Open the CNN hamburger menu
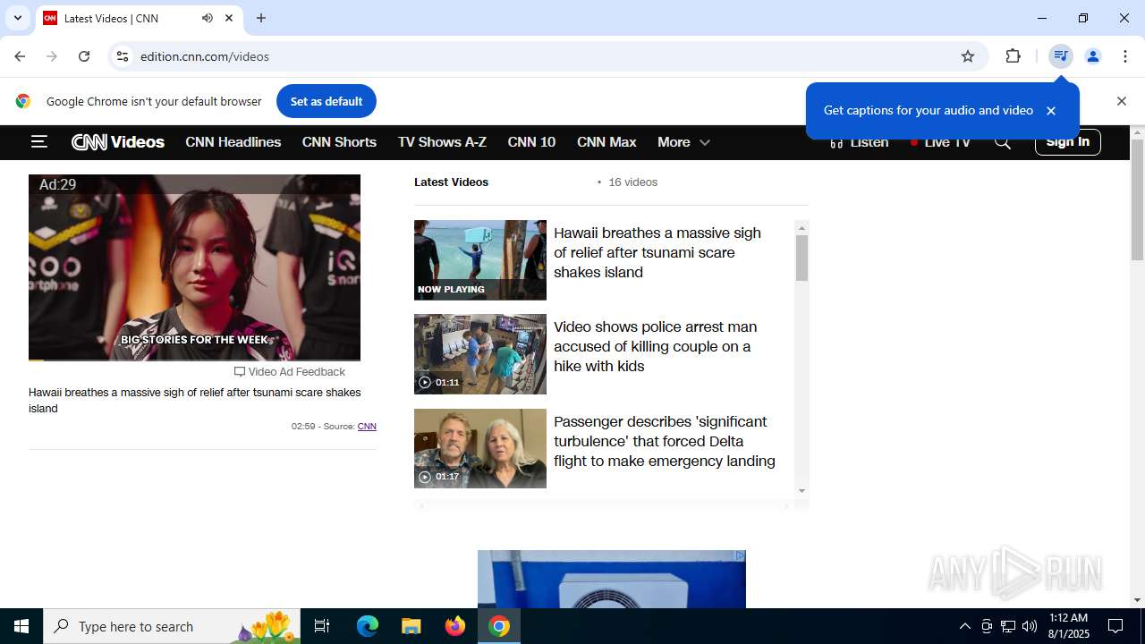 [x=38, y=141]
